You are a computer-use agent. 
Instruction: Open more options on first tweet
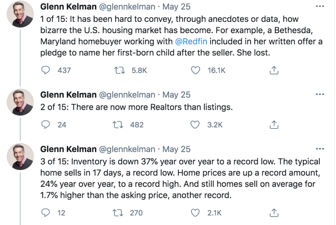pyautogui.click(x=320, y=6)
